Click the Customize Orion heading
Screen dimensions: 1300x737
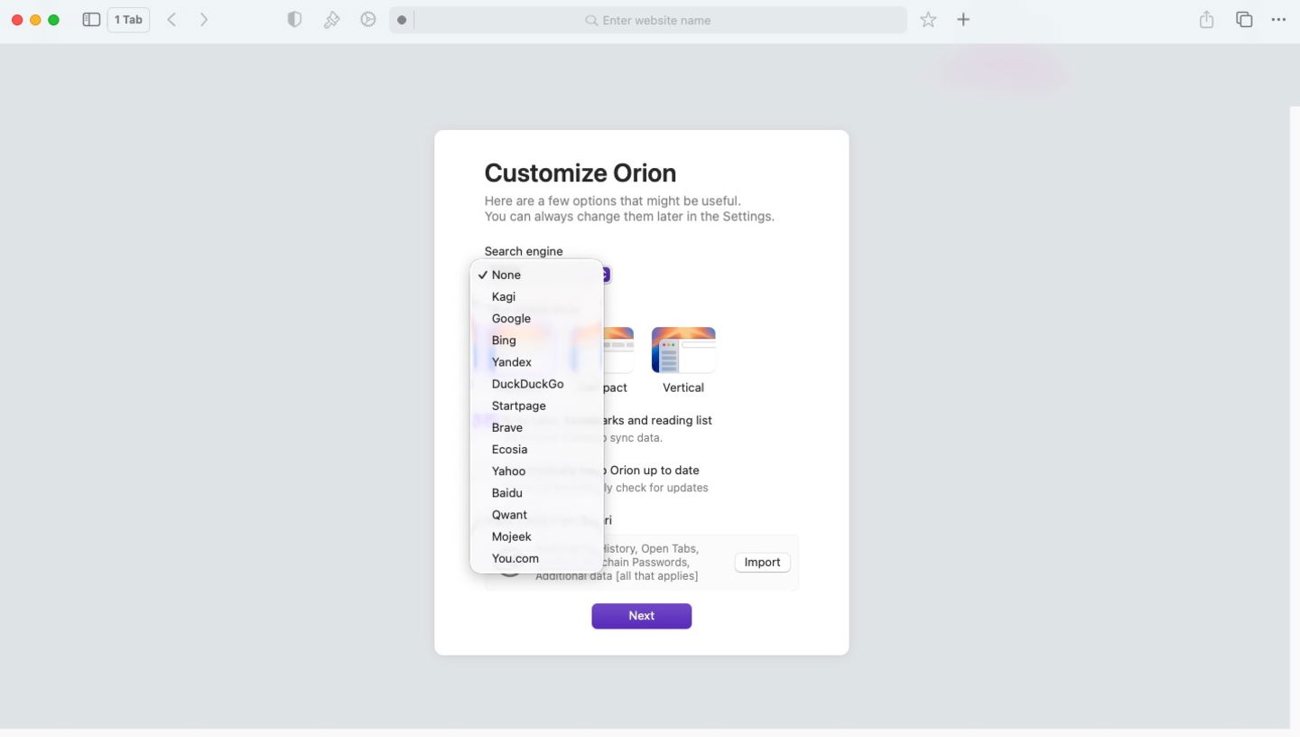tap(580, 173)
